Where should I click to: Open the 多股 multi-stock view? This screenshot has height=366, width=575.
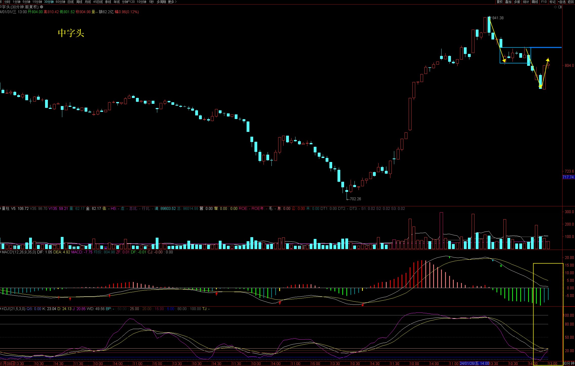pos(517,2)
